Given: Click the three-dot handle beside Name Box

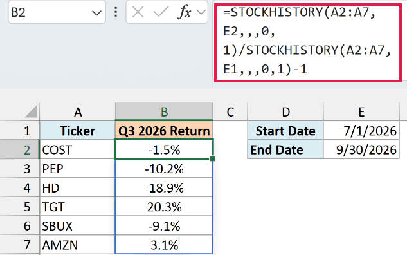Looking at the screenshot, I should pos(116,12).
